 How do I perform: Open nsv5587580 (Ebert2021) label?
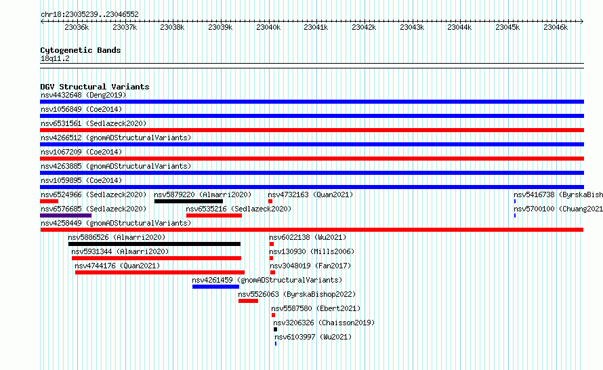coord(316,308)
